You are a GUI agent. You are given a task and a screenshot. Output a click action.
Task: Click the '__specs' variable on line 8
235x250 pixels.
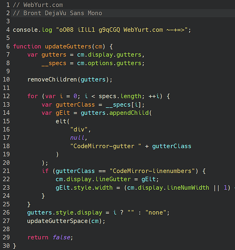(x=54, y=63)
